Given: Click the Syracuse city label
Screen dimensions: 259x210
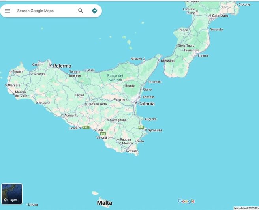Looking at the screenshot, I should click(x=155, y=130).
